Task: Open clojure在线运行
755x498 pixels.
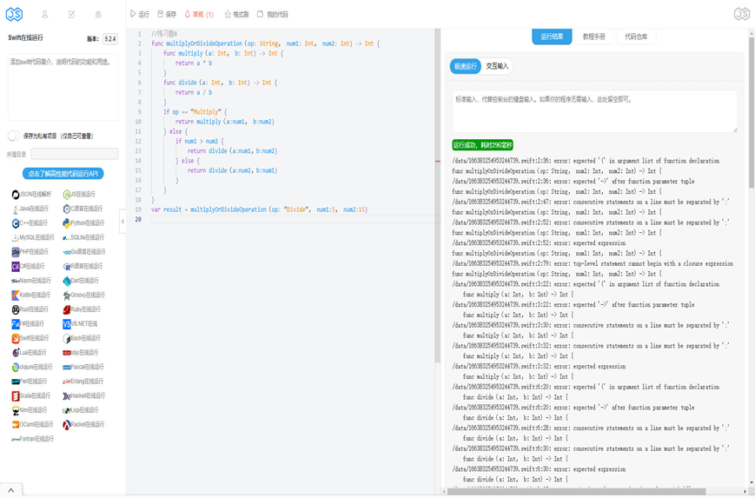Action: point(32,368)
